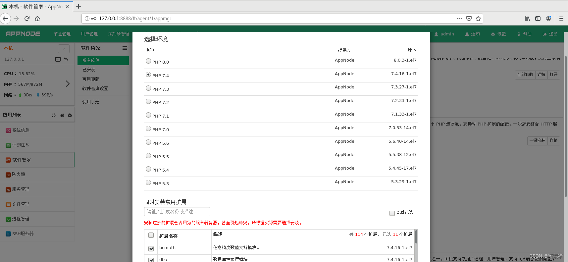The height and width of the screenshot is (262, 568).
Task: Open the admin user menu
Action: [444, 34]
